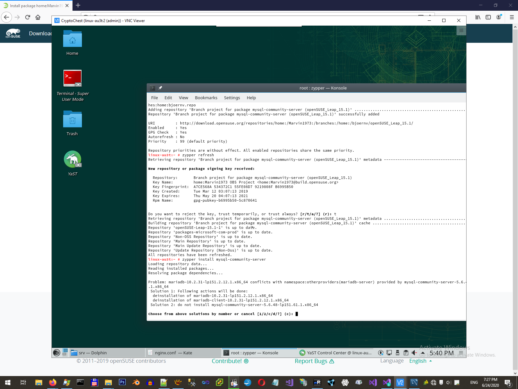Reload the page in Firefox
The width and height of the screenshot is (518, 389).
pos(28,17)
